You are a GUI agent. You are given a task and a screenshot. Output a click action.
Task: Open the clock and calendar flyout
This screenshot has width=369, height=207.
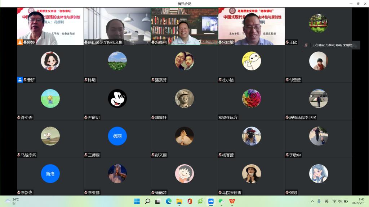(361, 201)
